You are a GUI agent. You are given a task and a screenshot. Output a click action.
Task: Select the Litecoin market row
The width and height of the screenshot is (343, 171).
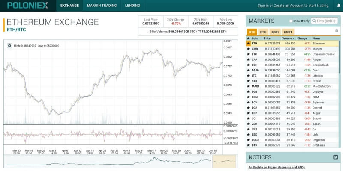pyautogui.click(x=293, y=76)
